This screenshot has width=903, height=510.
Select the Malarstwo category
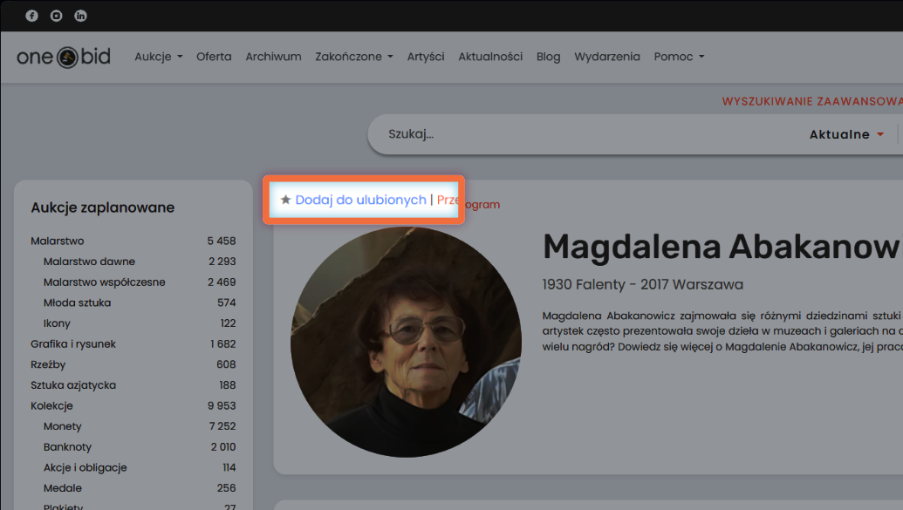(x=57, y=241)
